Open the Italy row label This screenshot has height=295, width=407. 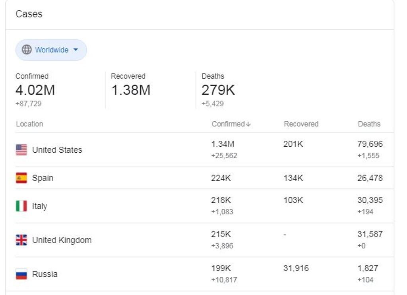tap(40, 206)
